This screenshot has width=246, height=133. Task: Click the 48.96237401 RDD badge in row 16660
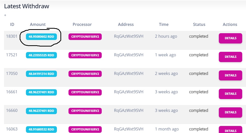point(41,111)
